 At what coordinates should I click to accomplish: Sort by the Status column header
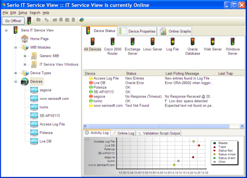click(x=143, y=73)
